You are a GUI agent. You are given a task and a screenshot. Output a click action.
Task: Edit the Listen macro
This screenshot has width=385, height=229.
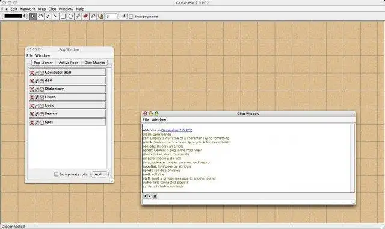(37, 98)
